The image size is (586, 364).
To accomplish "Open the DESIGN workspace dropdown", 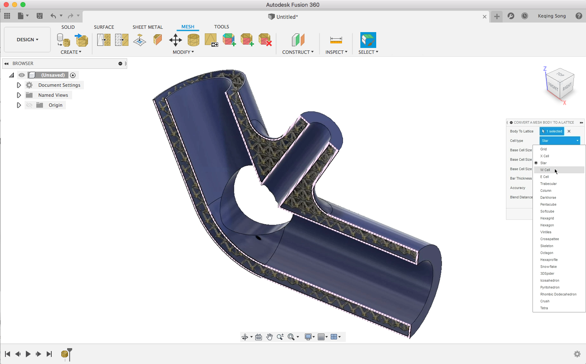I will [28, 40].
